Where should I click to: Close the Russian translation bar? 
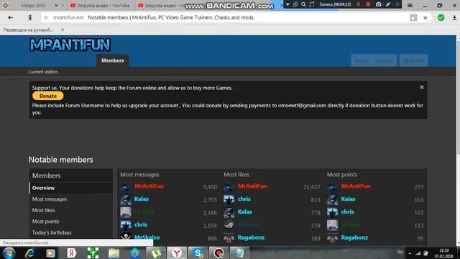(63, 29)
